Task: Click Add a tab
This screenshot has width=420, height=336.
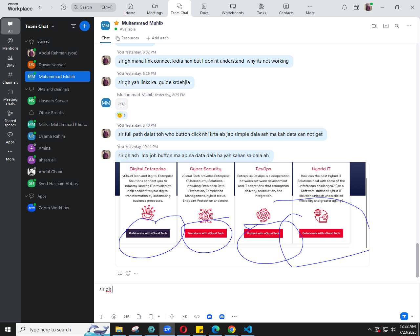Action: click(x=157, y=38)
